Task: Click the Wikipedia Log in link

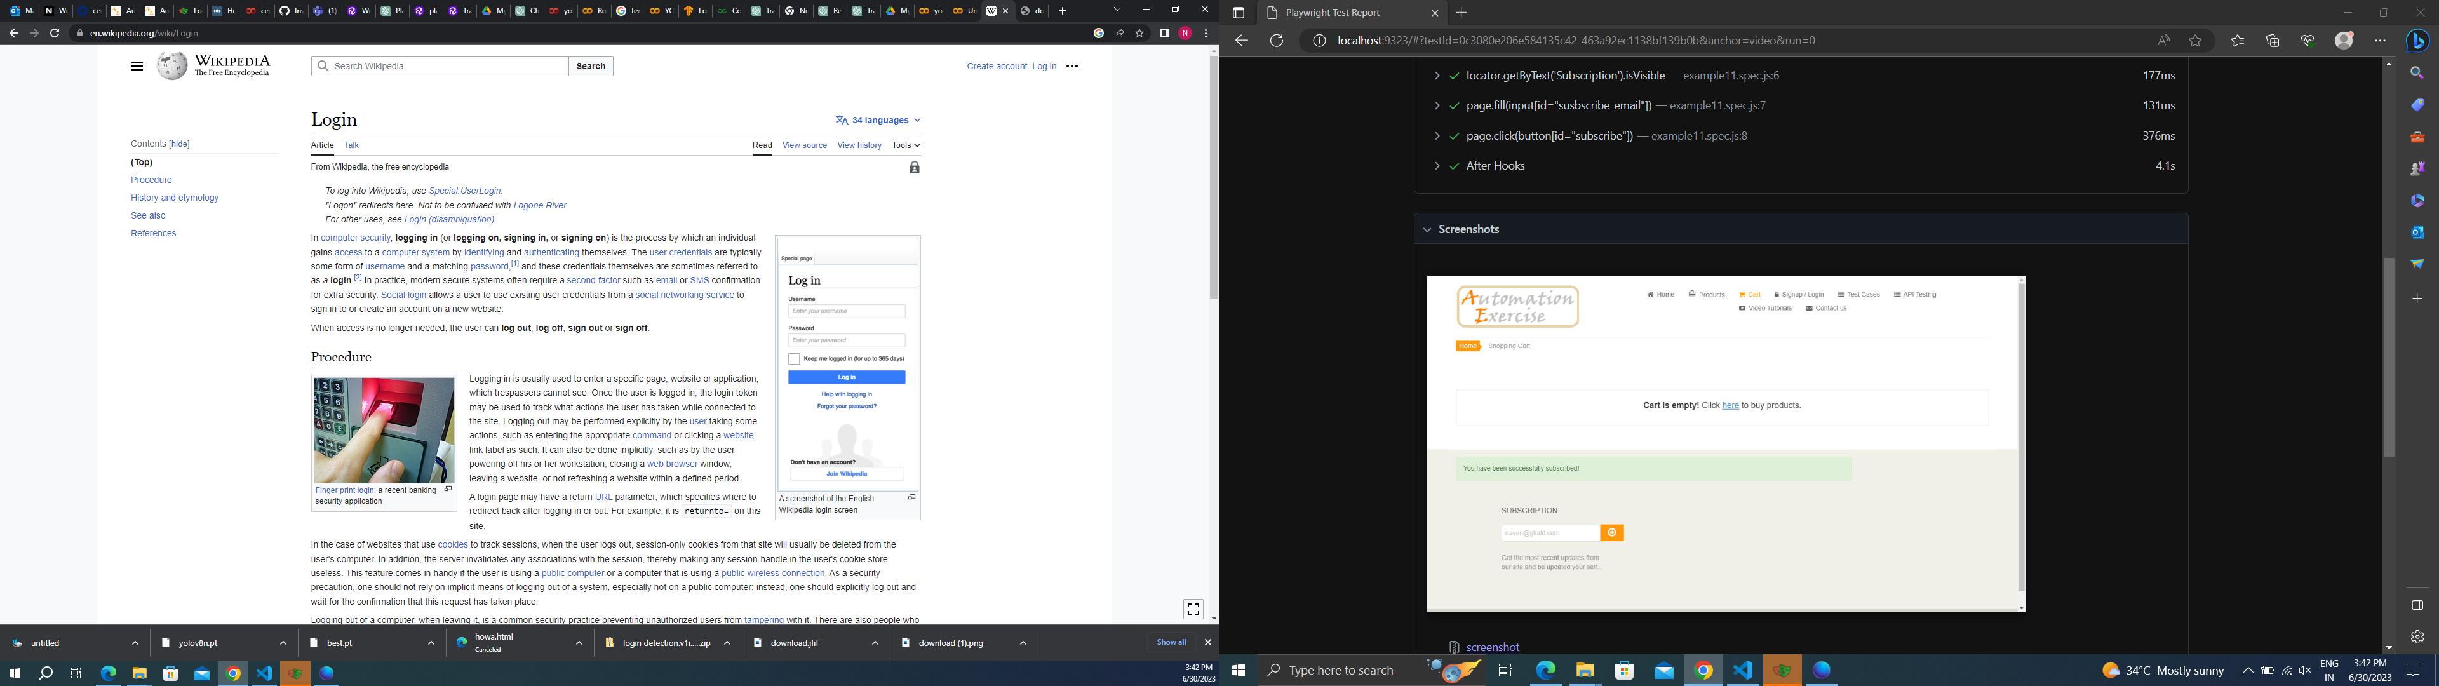Action: coord(1044,66)
